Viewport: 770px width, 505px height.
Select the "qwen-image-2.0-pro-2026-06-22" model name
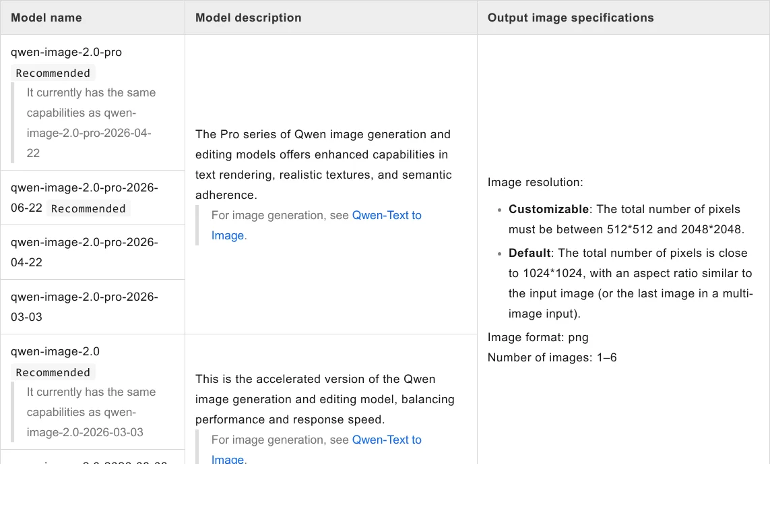pos(84,198)
